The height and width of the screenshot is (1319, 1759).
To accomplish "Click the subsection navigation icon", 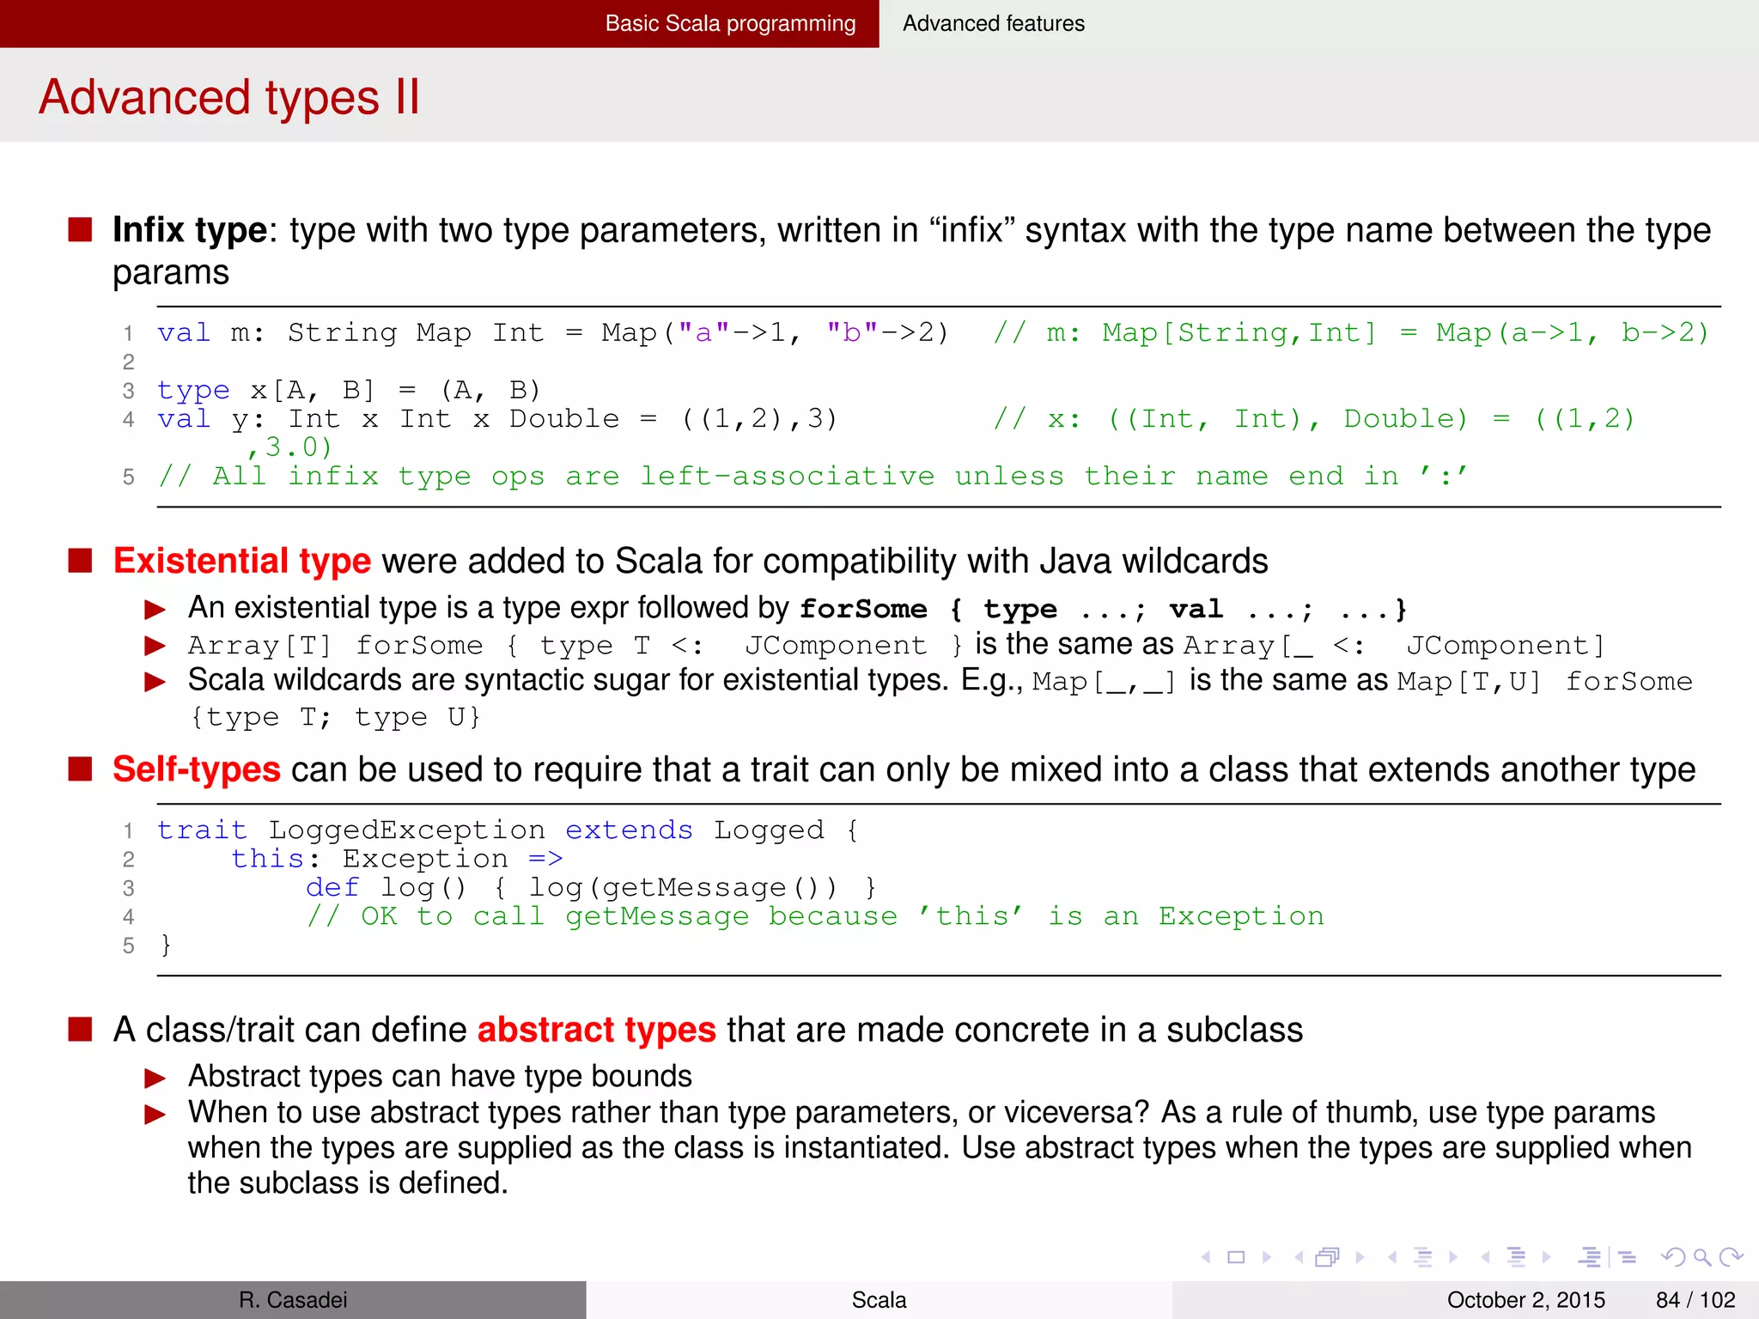I will point(1423,1257).
